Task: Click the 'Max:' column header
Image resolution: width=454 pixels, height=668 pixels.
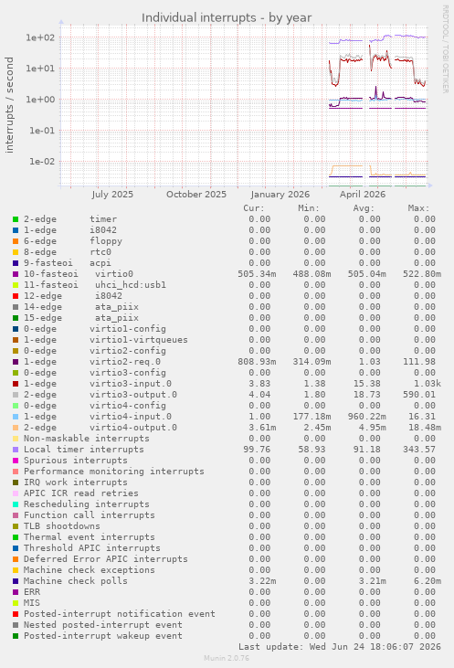Action: coord(418,208)
